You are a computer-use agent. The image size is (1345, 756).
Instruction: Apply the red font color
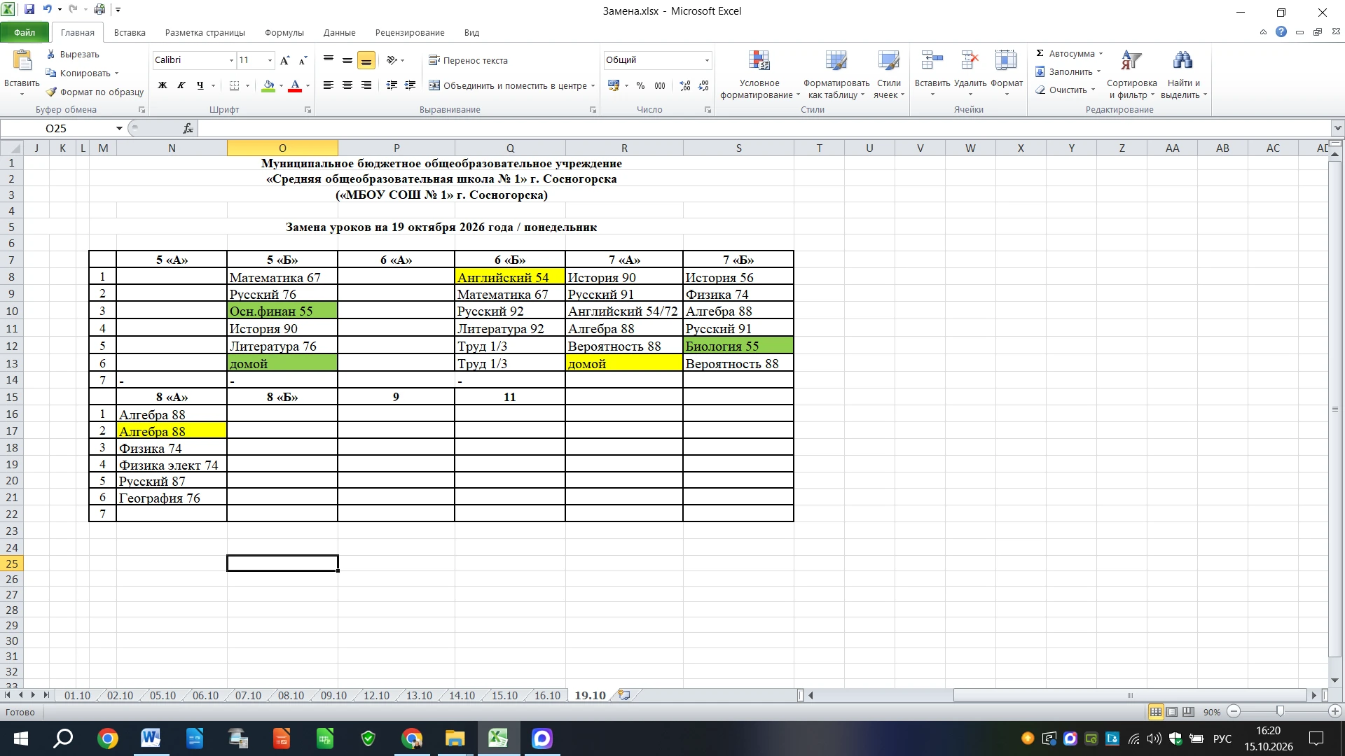295,85
